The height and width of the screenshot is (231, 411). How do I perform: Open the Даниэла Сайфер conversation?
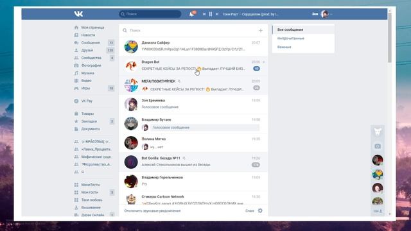193,47
